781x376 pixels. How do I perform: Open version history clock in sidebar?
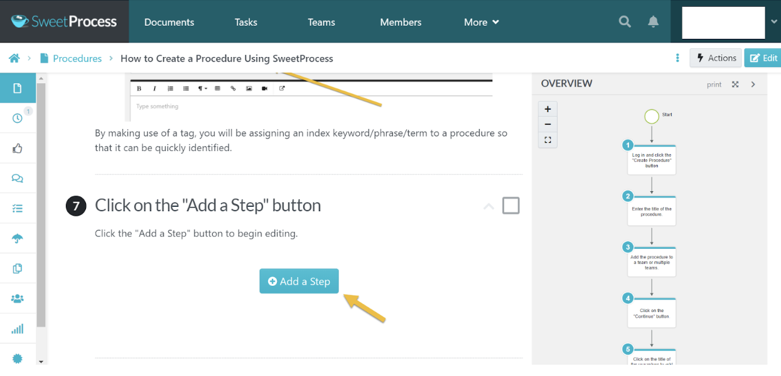point(18,118)
